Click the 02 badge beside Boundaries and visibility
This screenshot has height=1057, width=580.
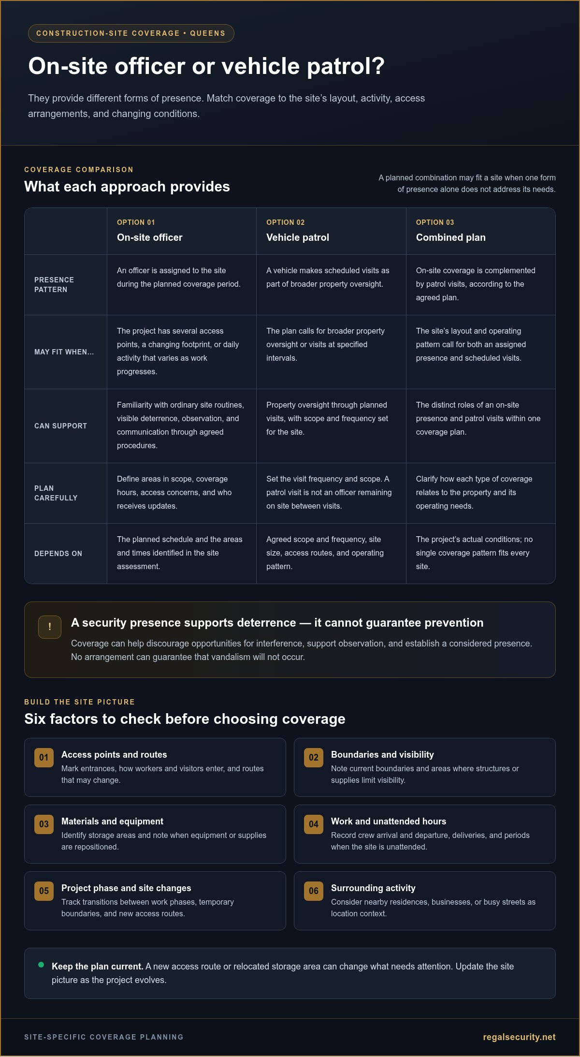click(x=314, y=758)
